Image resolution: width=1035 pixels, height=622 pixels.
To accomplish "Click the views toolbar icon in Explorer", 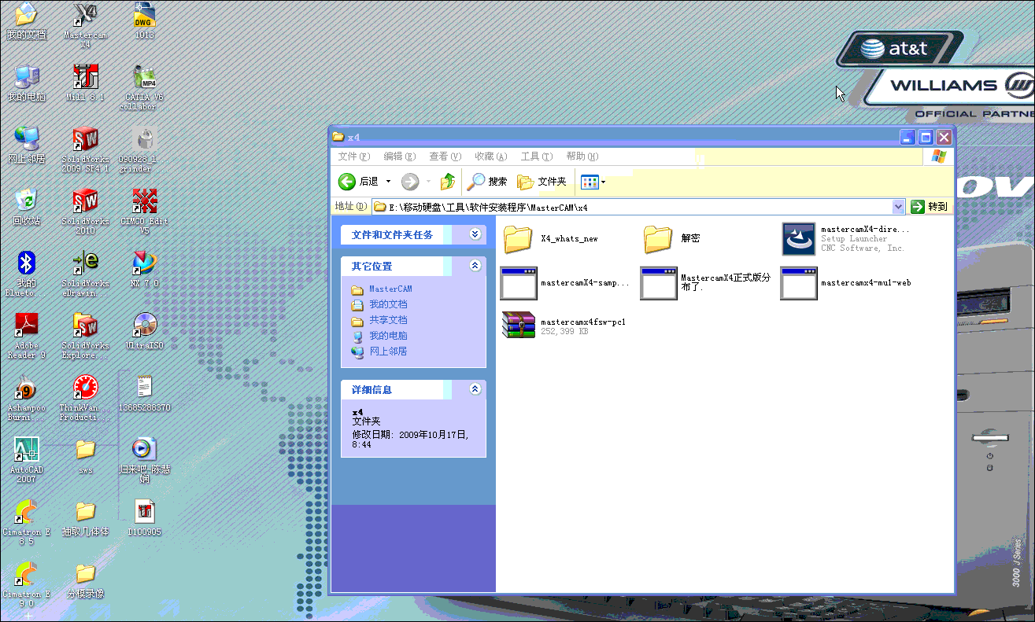I will pos(590,182).
